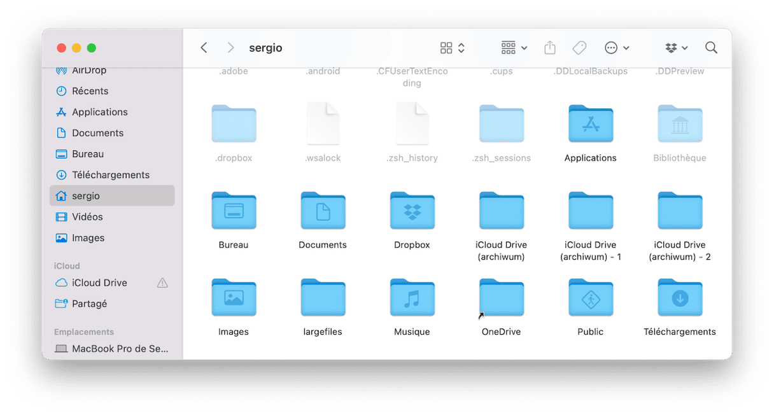This screenshot has width=774, height=415.
Task: Select Récents in the sidebar
Action: [x=111, y=91]
